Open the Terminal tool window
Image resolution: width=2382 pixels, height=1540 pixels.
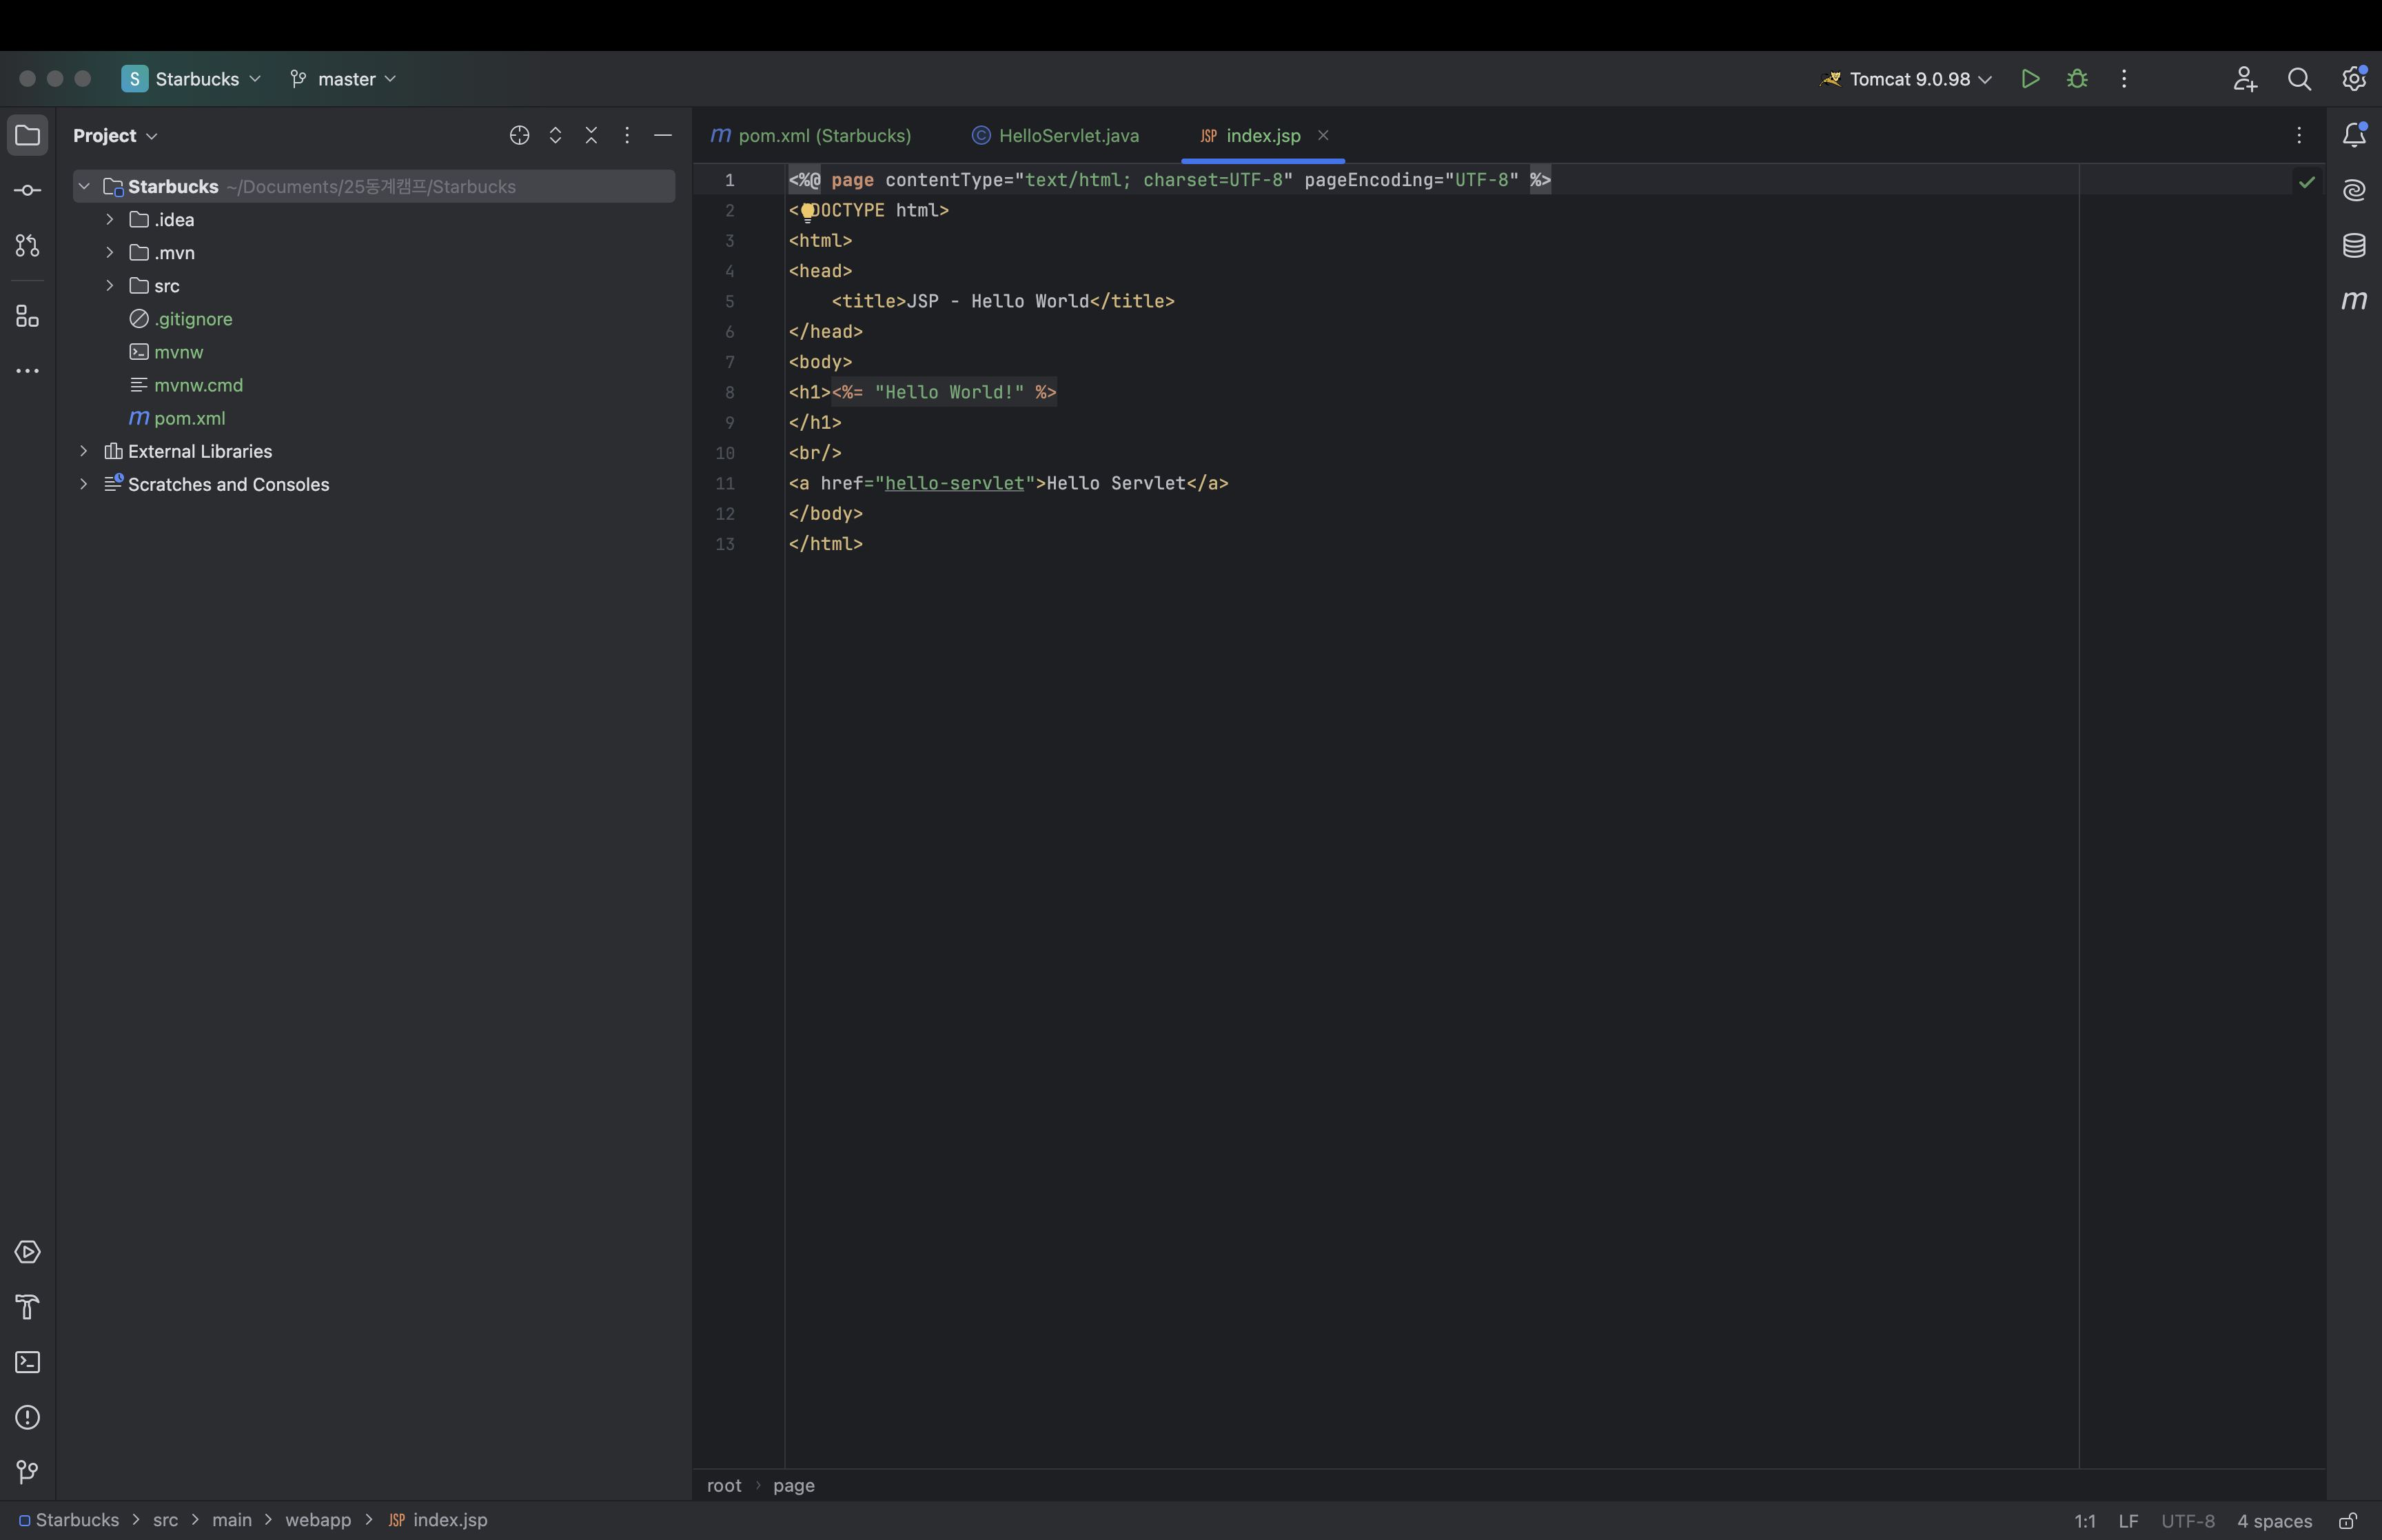[x=27, y=1362]
